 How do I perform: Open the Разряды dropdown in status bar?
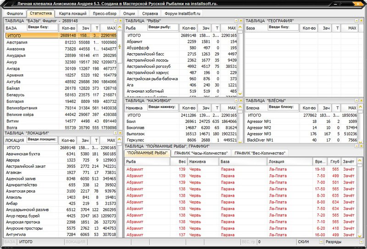click(x=361, y=242)
